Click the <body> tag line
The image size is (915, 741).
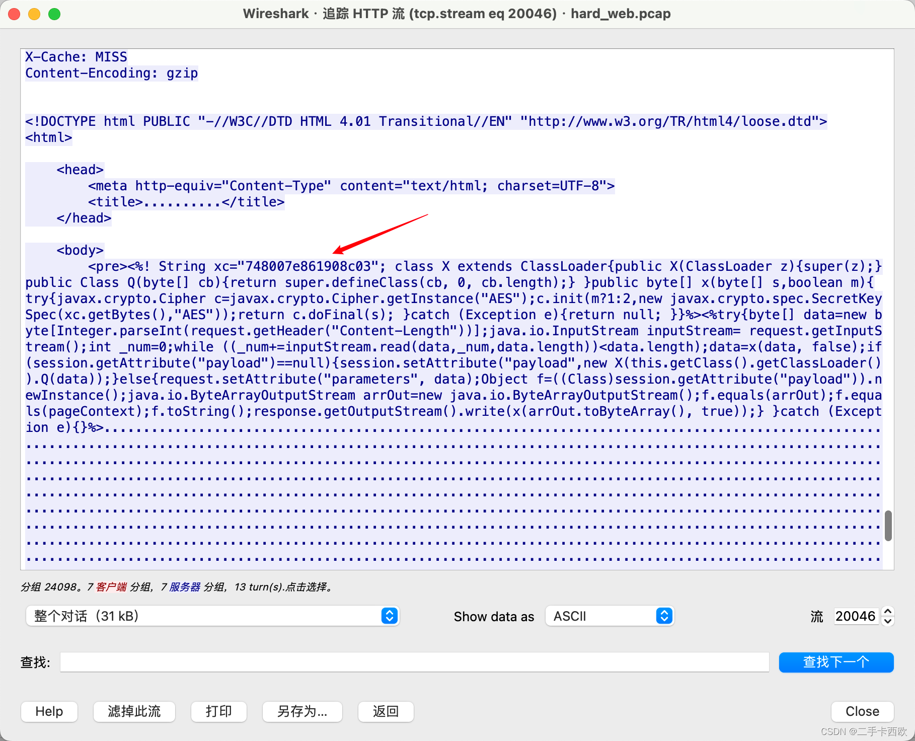(x=80, y=250)
